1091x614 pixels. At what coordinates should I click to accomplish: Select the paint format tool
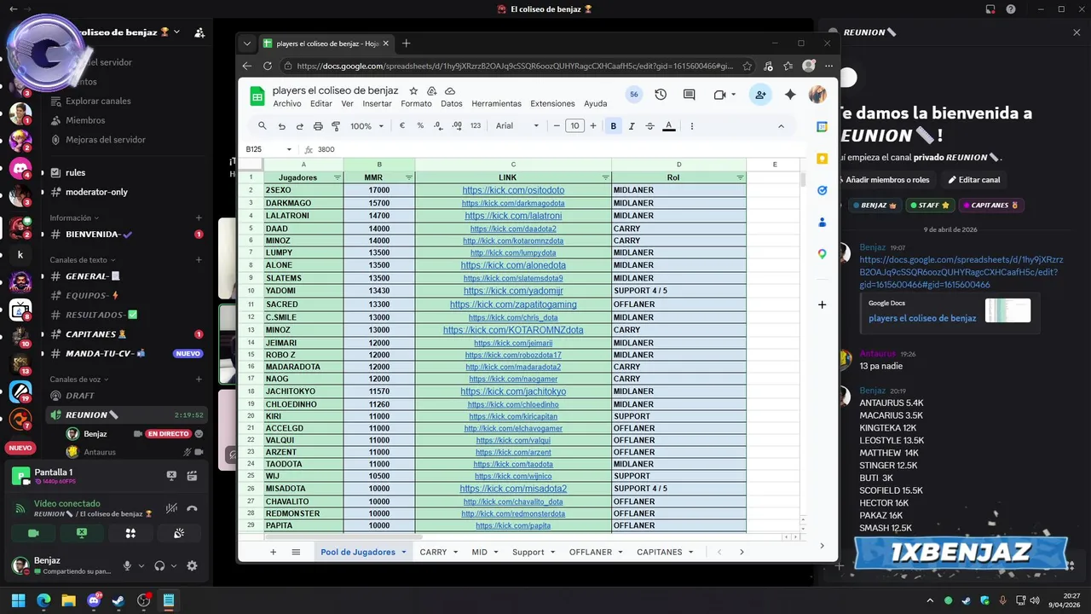(336, 126)
